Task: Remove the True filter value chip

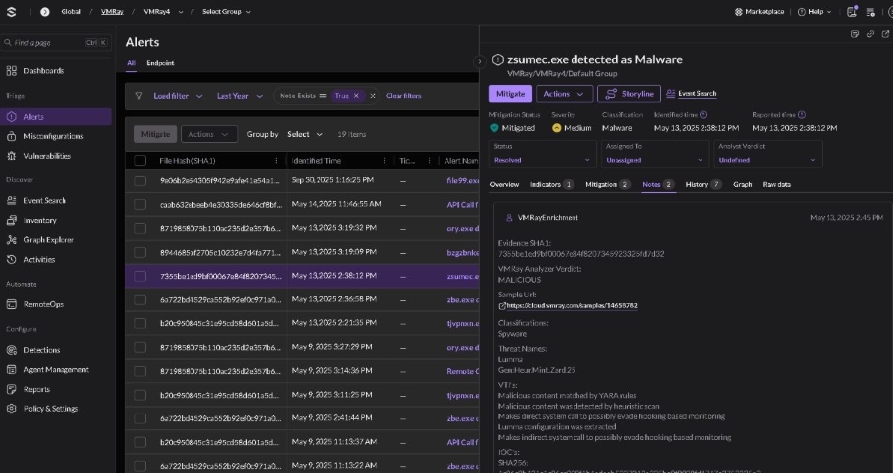Action: (x=356, y=96)
